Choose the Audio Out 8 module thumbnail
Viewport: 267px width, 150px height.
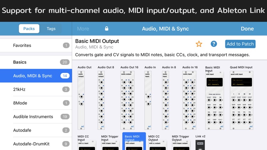click(101, 100)
